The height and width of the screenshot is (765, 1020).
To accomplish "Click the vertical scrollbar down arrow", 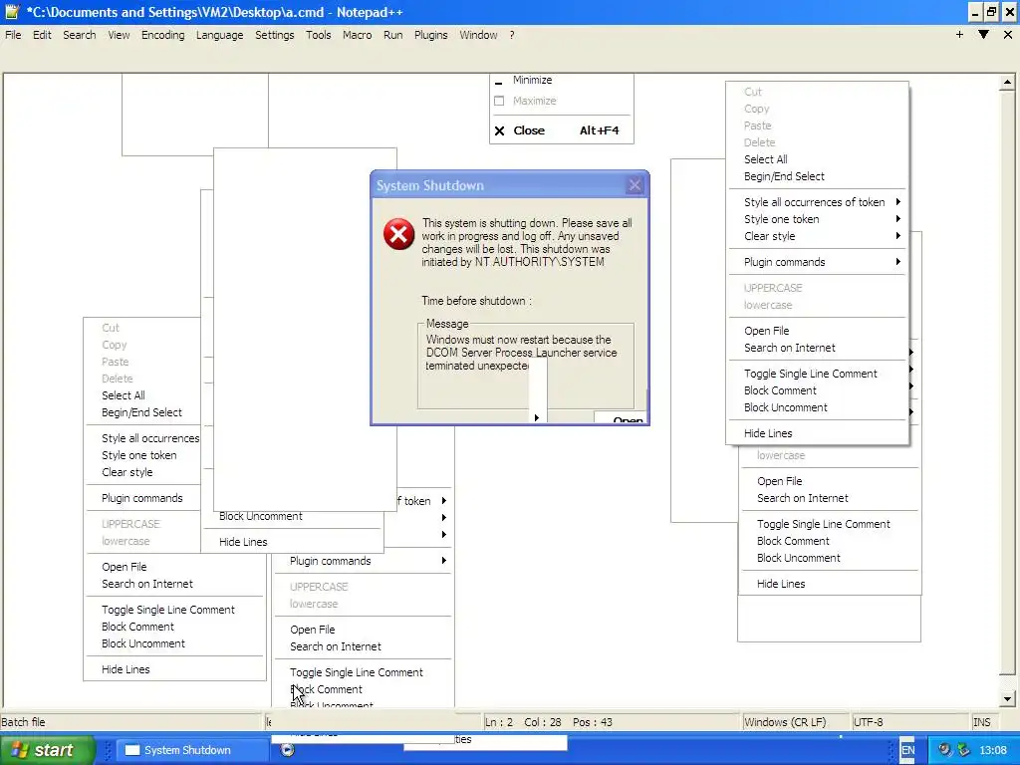I will [1007, 699].
